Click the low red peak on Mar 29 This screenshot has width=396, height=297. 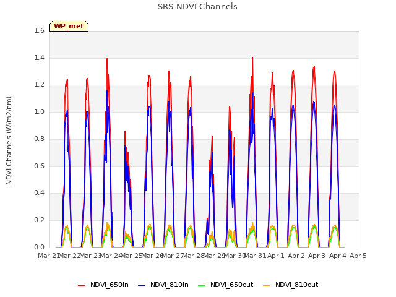[x=212, y=137]
